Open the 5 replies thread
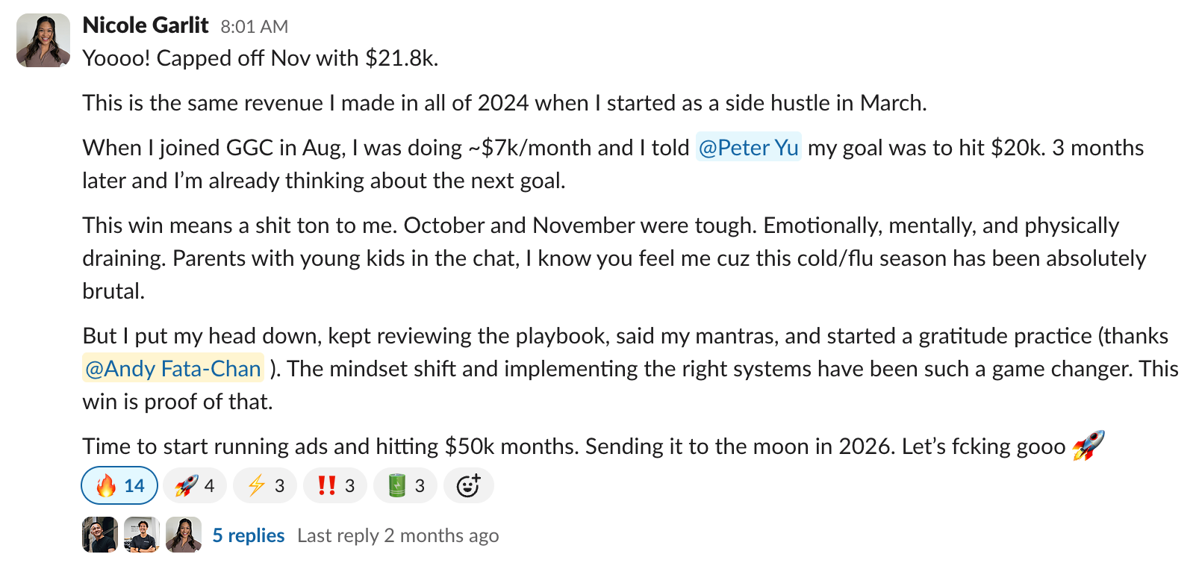Image resolution: width=1196 pixels, height=563 pixels. [x=249, y=535]
